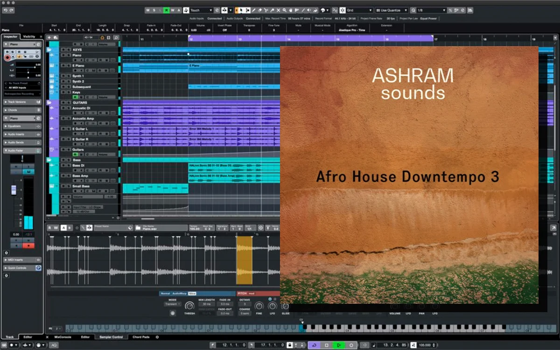Select the Slice mode button
The width and height of the screenshot is (560, 350).
pos(192,294)
